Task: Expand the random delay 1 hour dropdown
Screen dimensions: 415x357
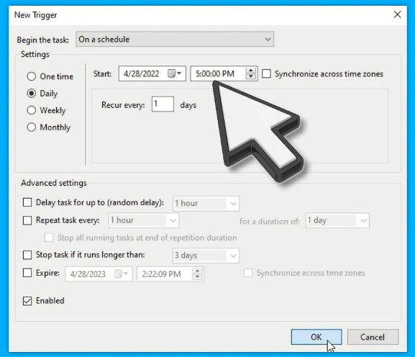Action: coord(206,204)
